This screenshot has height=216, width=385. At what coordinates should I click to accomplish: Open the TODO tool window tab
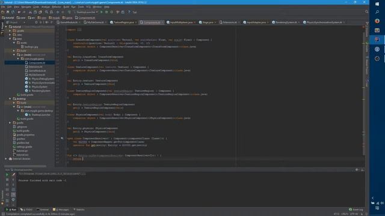[26, 209]
